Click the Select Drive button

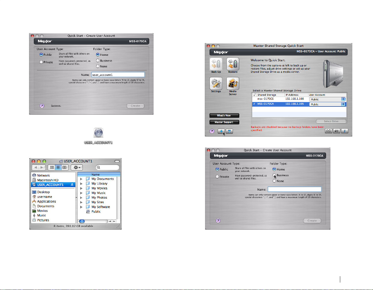tap(331, 121)
